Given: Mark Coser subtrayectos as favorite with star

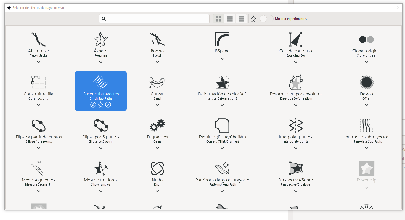Looking at the screenshot, I should point(100,105).
